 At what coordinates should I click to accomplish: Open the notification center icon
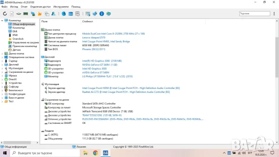[x=272, y=153]
